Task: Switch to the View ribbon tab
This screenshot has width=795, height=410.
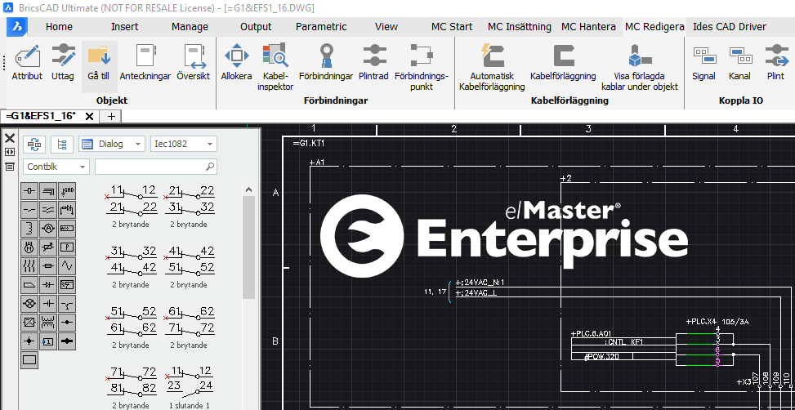Action: tap(386, 27)
